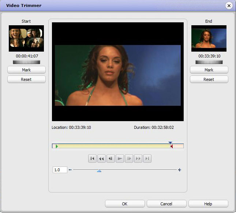
Task: Click the plus icon on zoom slider
Action: tap(179, 170)
